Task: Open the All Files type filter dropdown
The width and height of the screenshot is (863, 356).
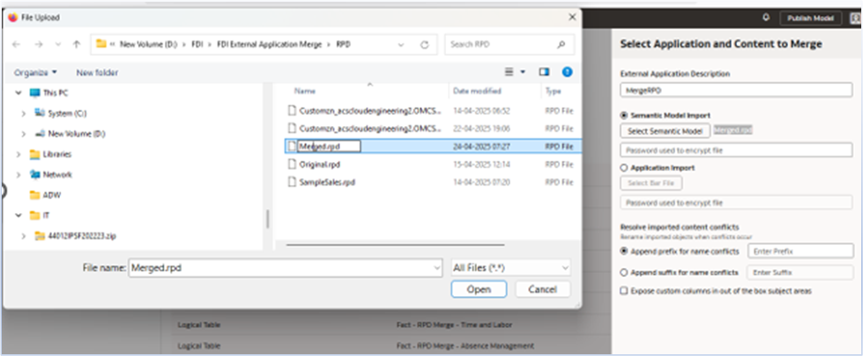Action: pyautogui.click(x=510, y=268)
